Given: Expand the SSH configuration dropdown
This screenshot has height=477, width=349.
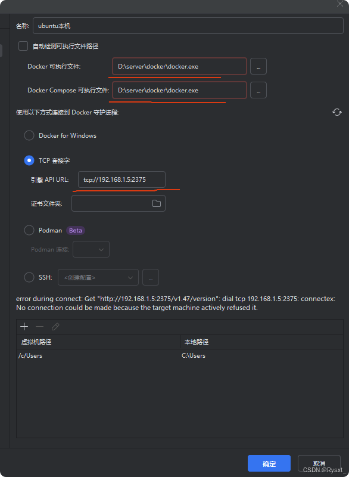Looking at the screenshot, I should [x=98, y=277].
